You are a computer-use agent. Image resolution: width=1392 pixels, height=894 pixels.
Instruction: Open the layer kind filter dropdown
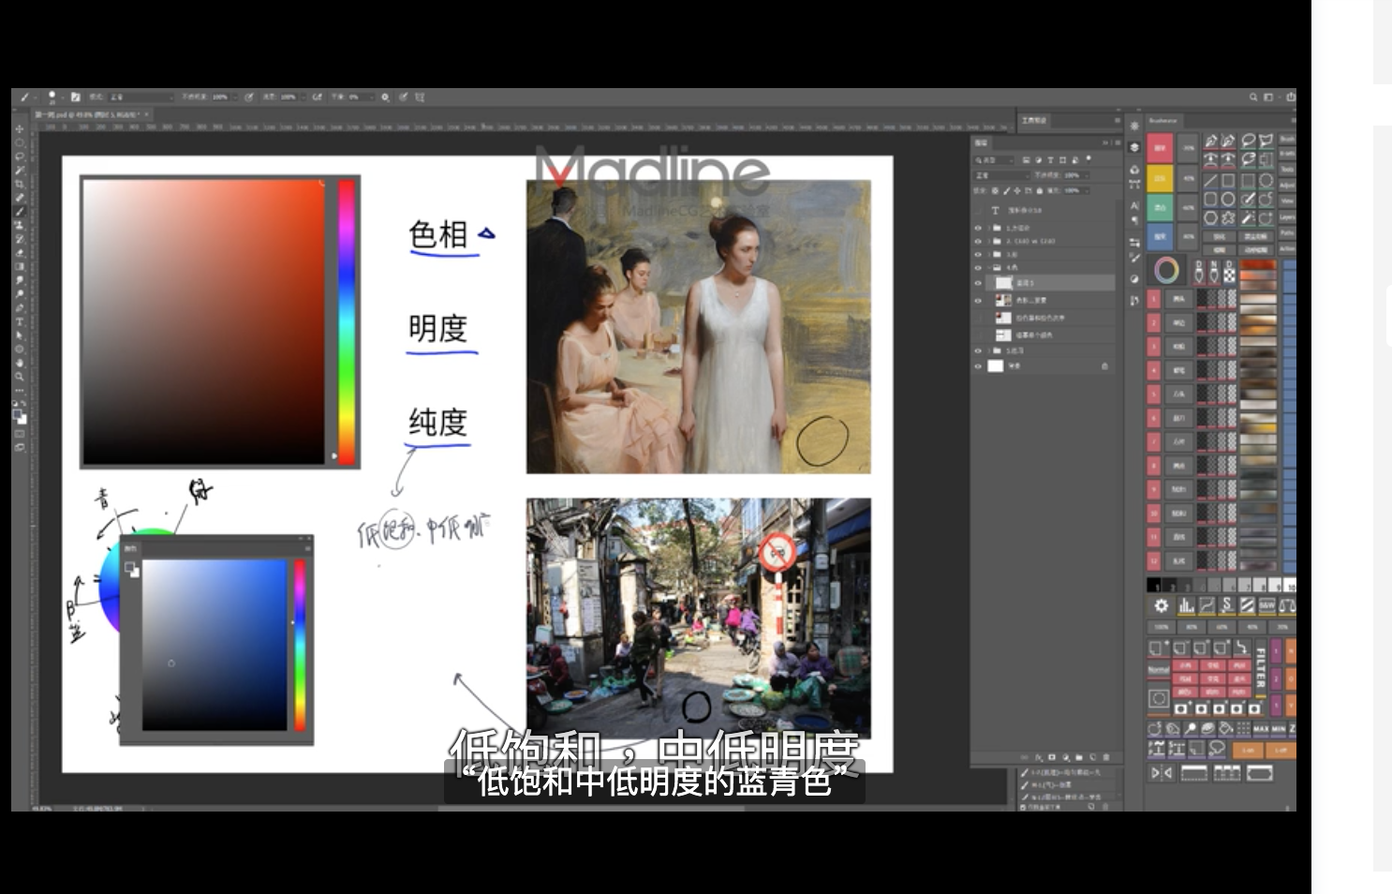994,160
